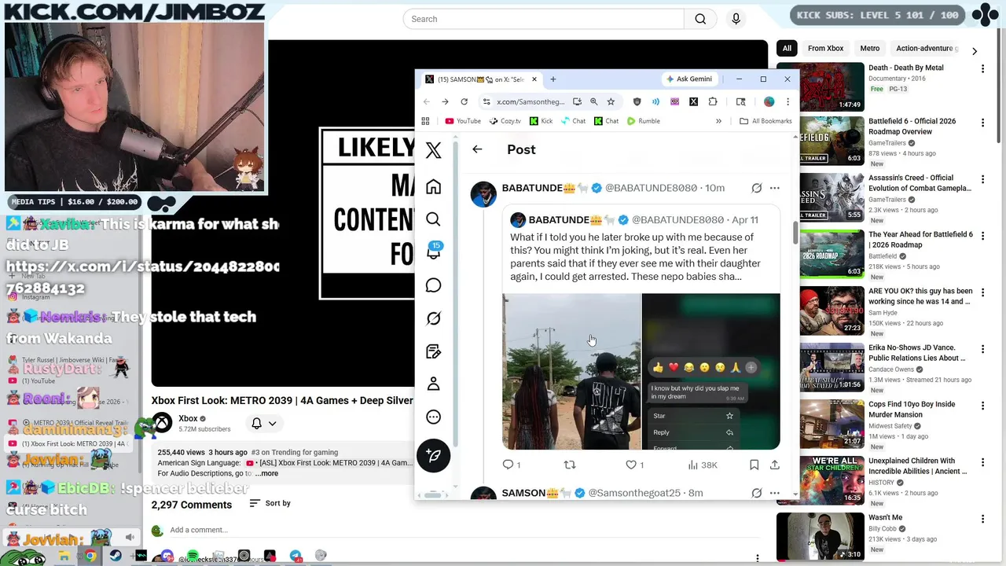Reload the X page in Chrome
Viewport: 1006px width, 566px height.
point(464,101)
